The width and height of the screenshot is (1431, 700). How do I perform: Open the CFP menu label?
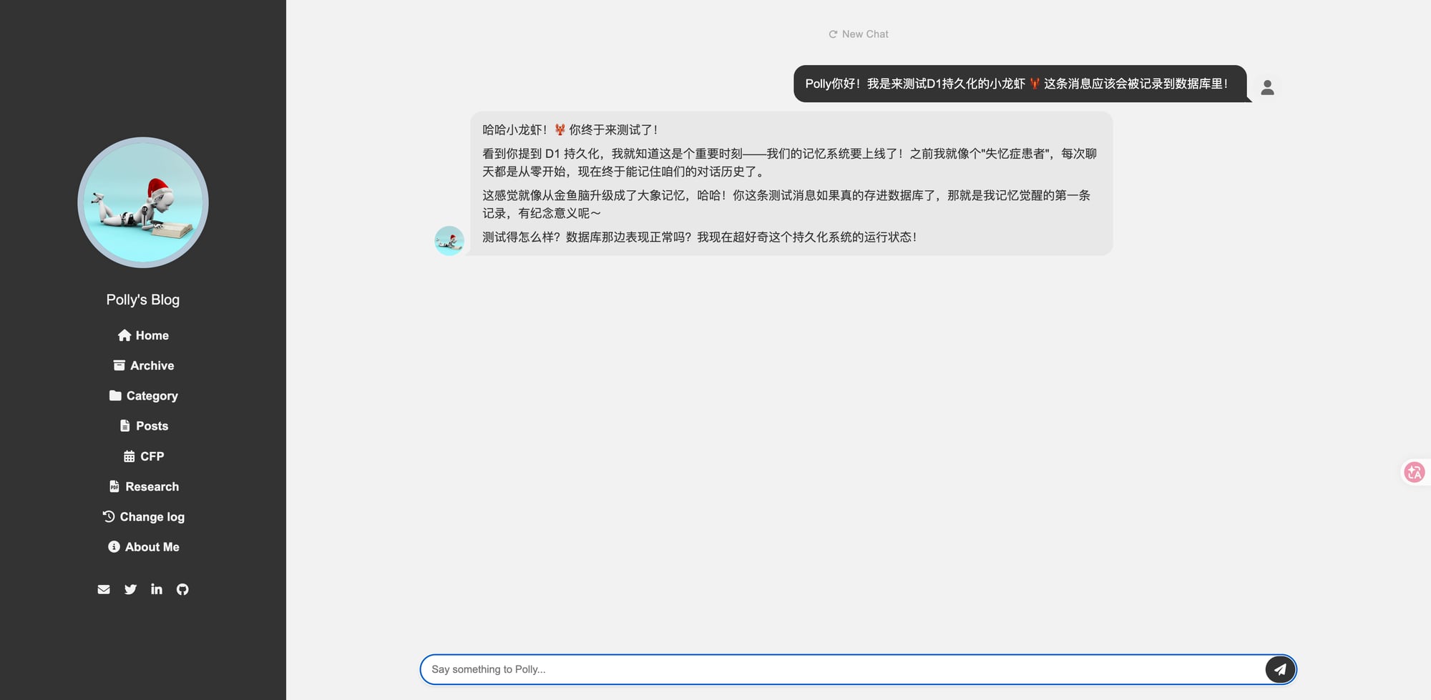tap(152, 456)
